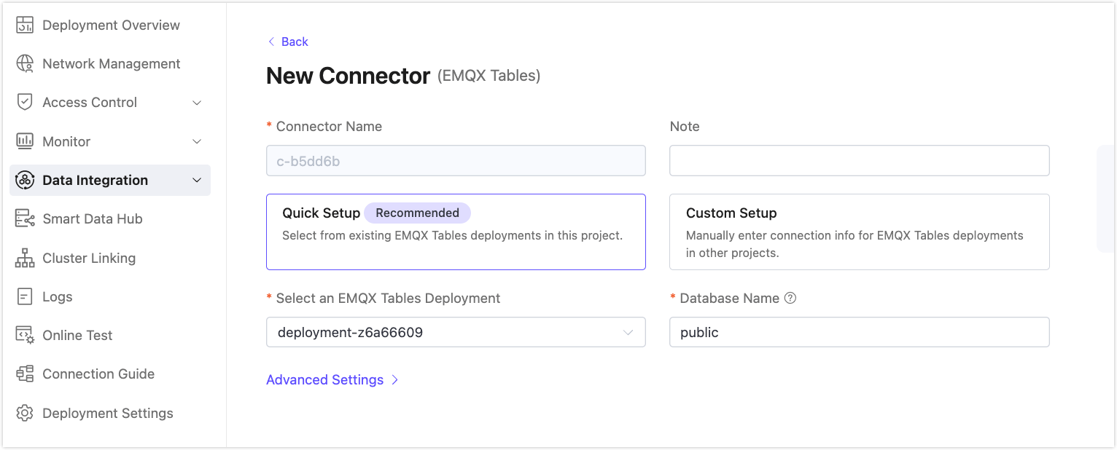The height and width of the screenshot is (450, 1117).
Task: Open the Monitor menu item
Action: coord(67,141)
